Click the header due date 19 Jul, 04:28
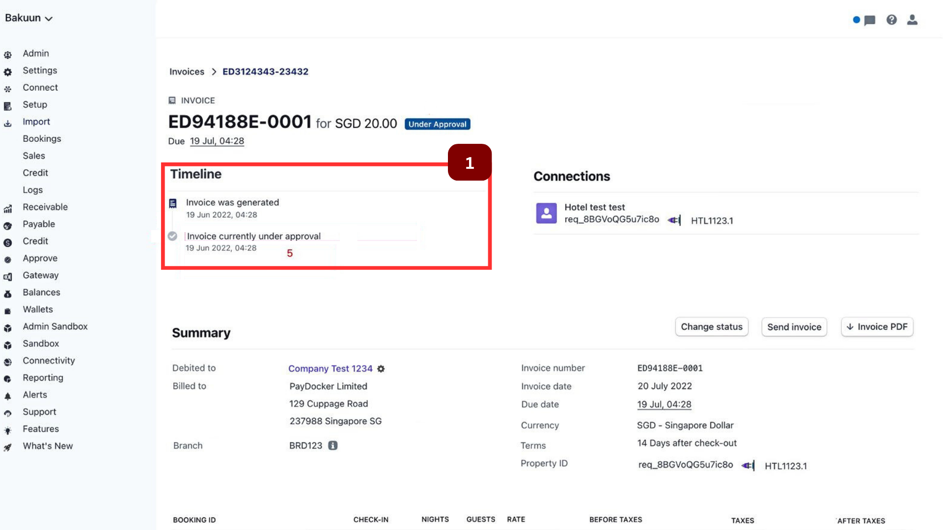 pos(217,141)
